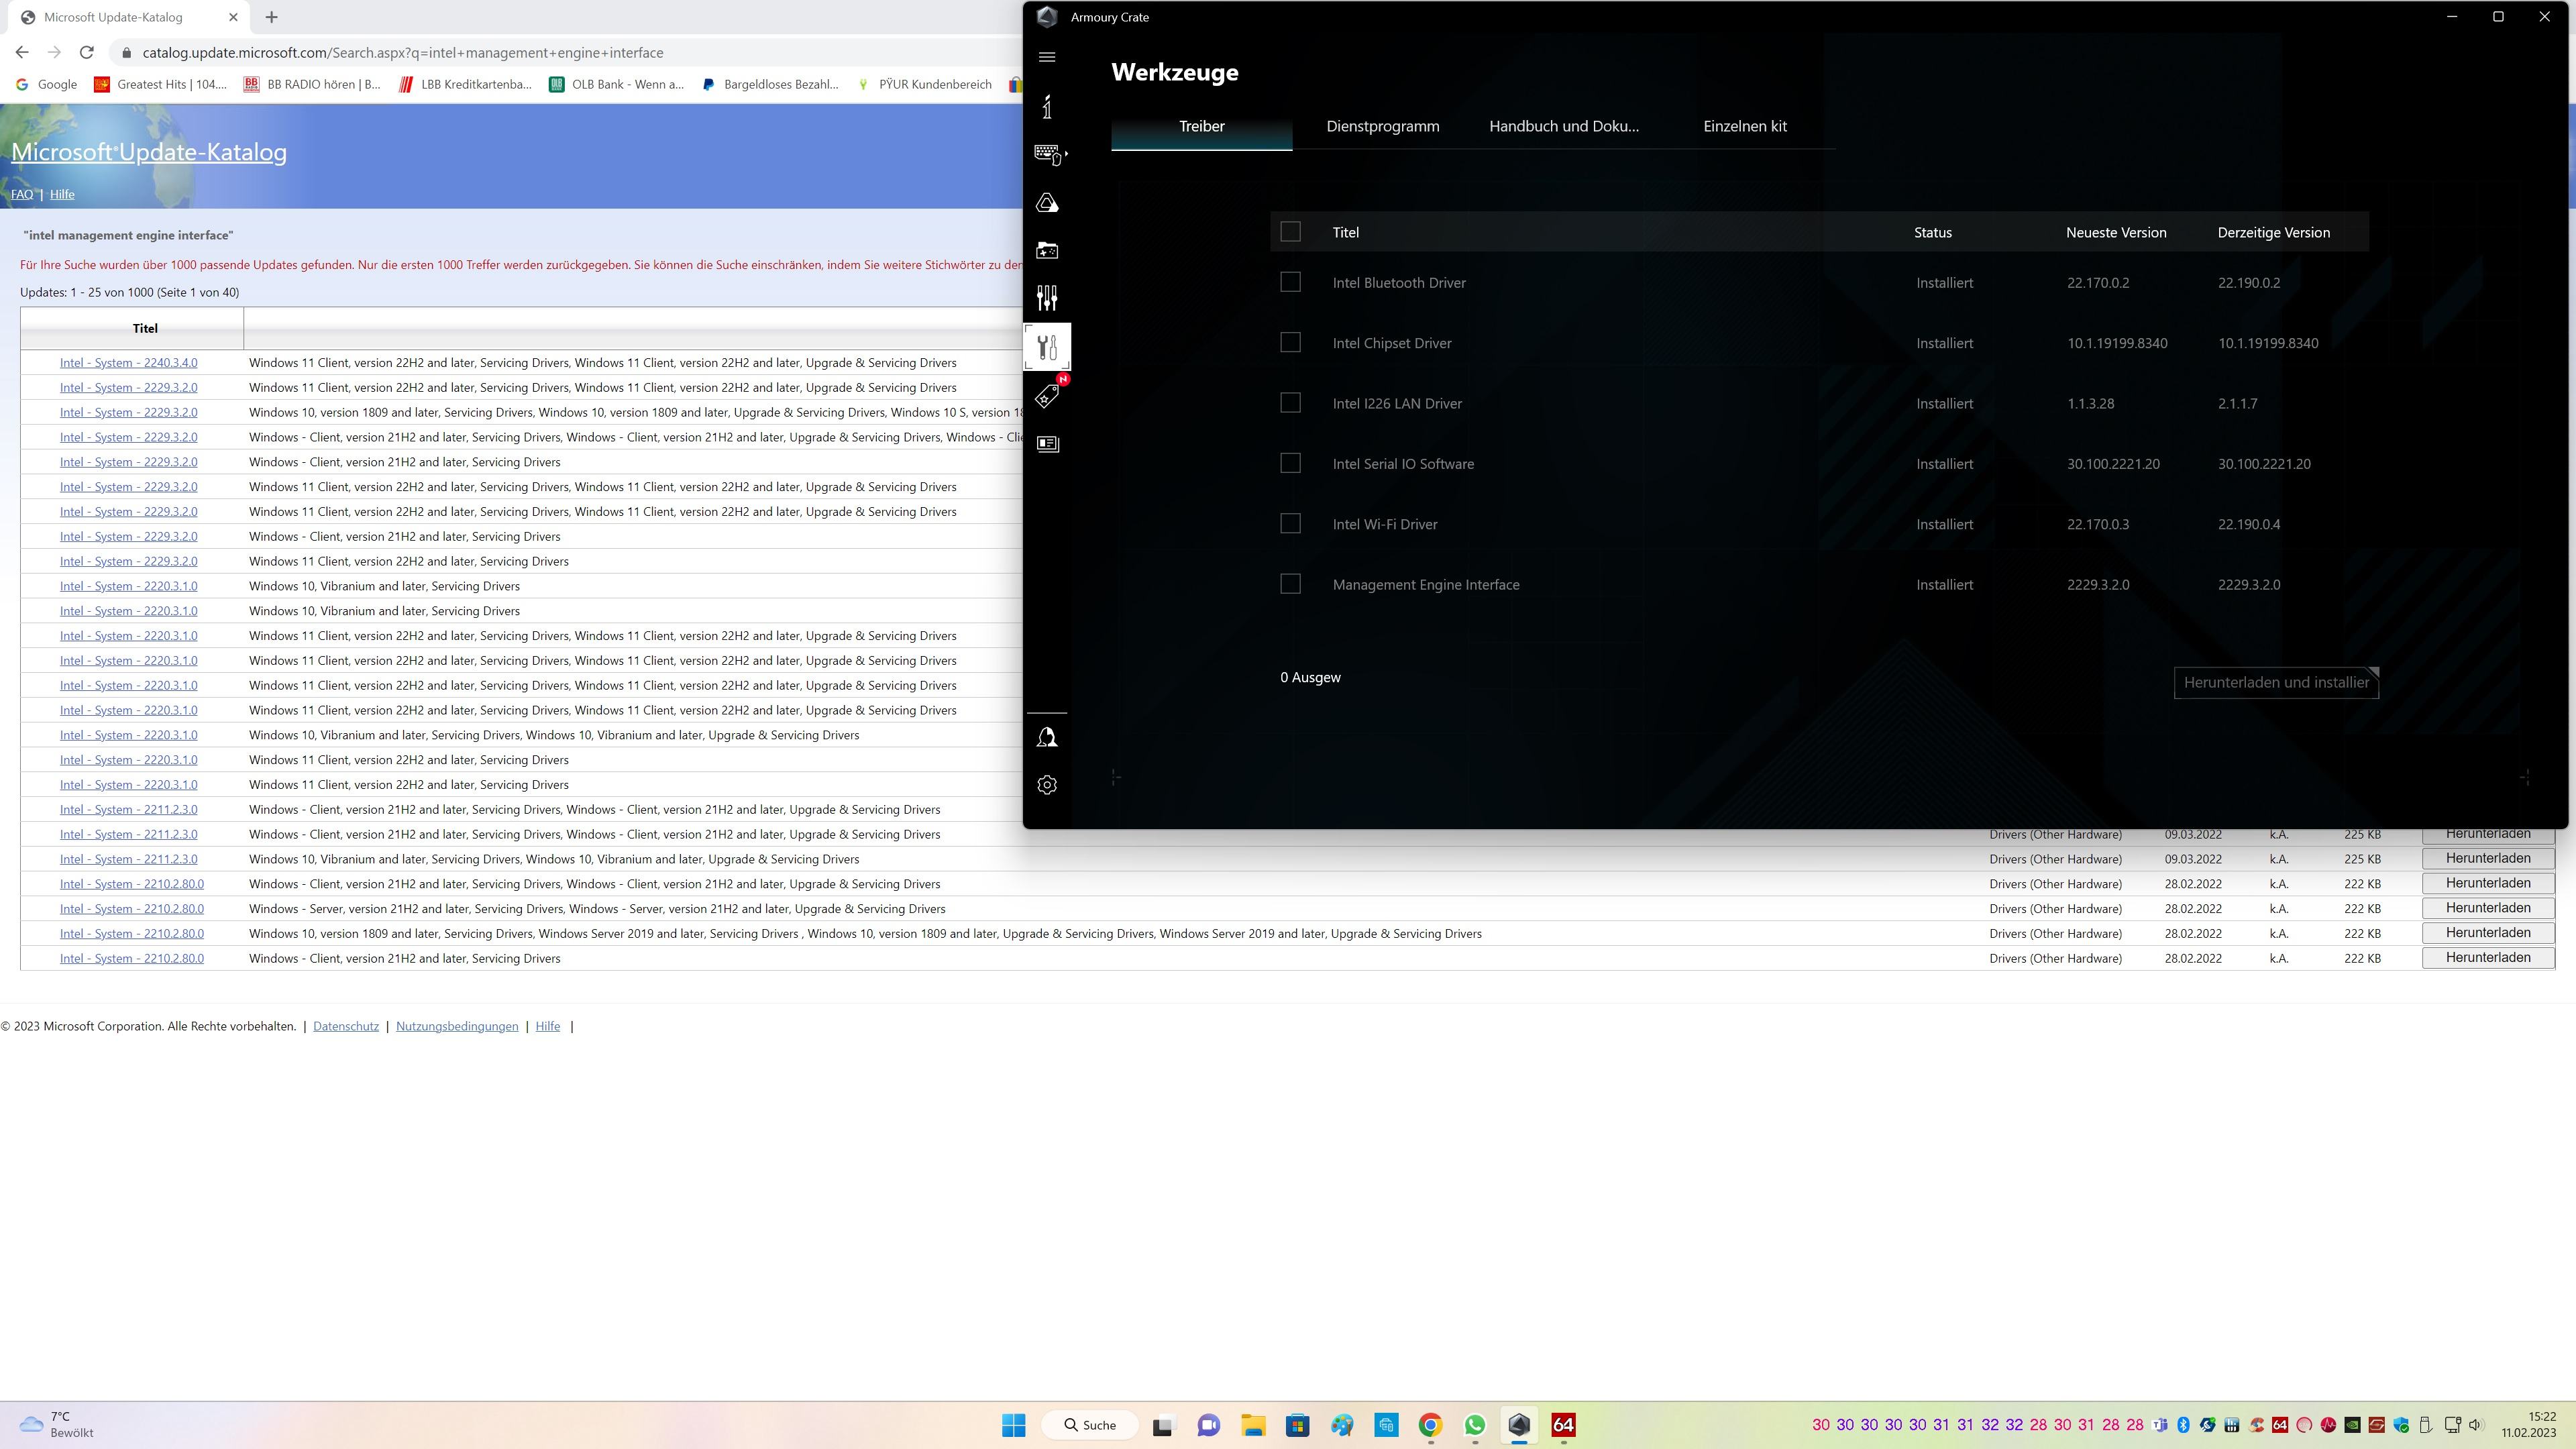This screenshot has width=2576, height=1449.
Task: Click Bluetooth icon in system tray
Action: tap(2184, 1425)
